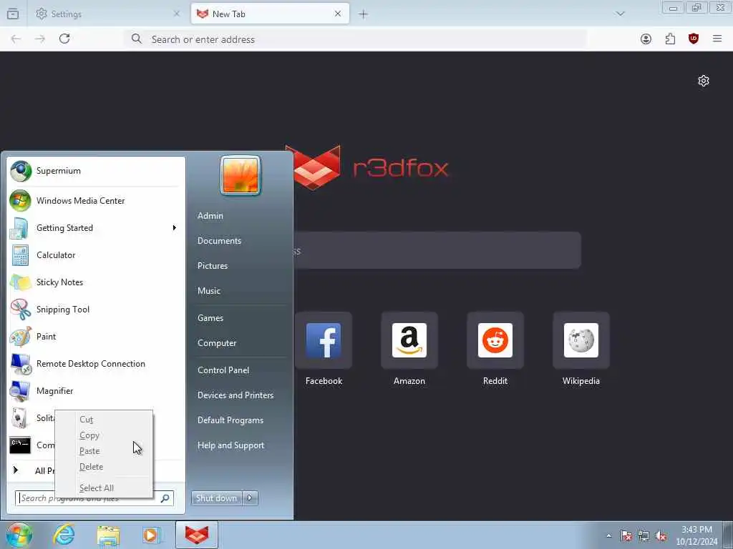Open Solitaire card icon

point(19,417)
